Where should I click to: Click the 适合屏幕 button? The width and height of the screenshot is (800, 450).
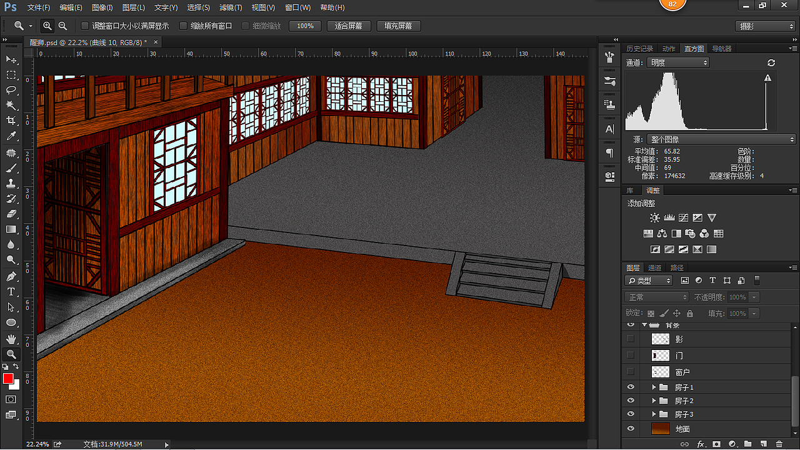click(x=349, y=26)
